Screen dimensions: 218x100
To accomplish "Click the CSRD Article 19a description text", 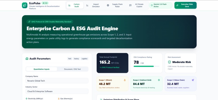I will 180,68.
